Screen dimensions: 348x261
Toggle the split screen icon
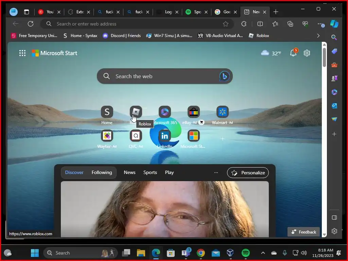point(260,24)
